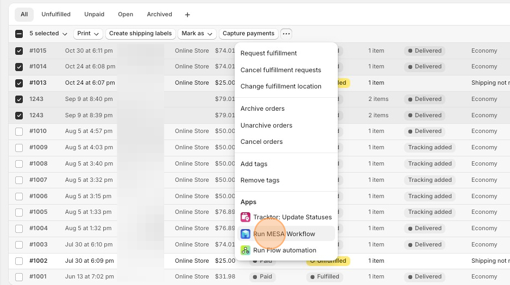Select the checkbox for order #1010
510x285 pixels.
(x=19, y=131)
